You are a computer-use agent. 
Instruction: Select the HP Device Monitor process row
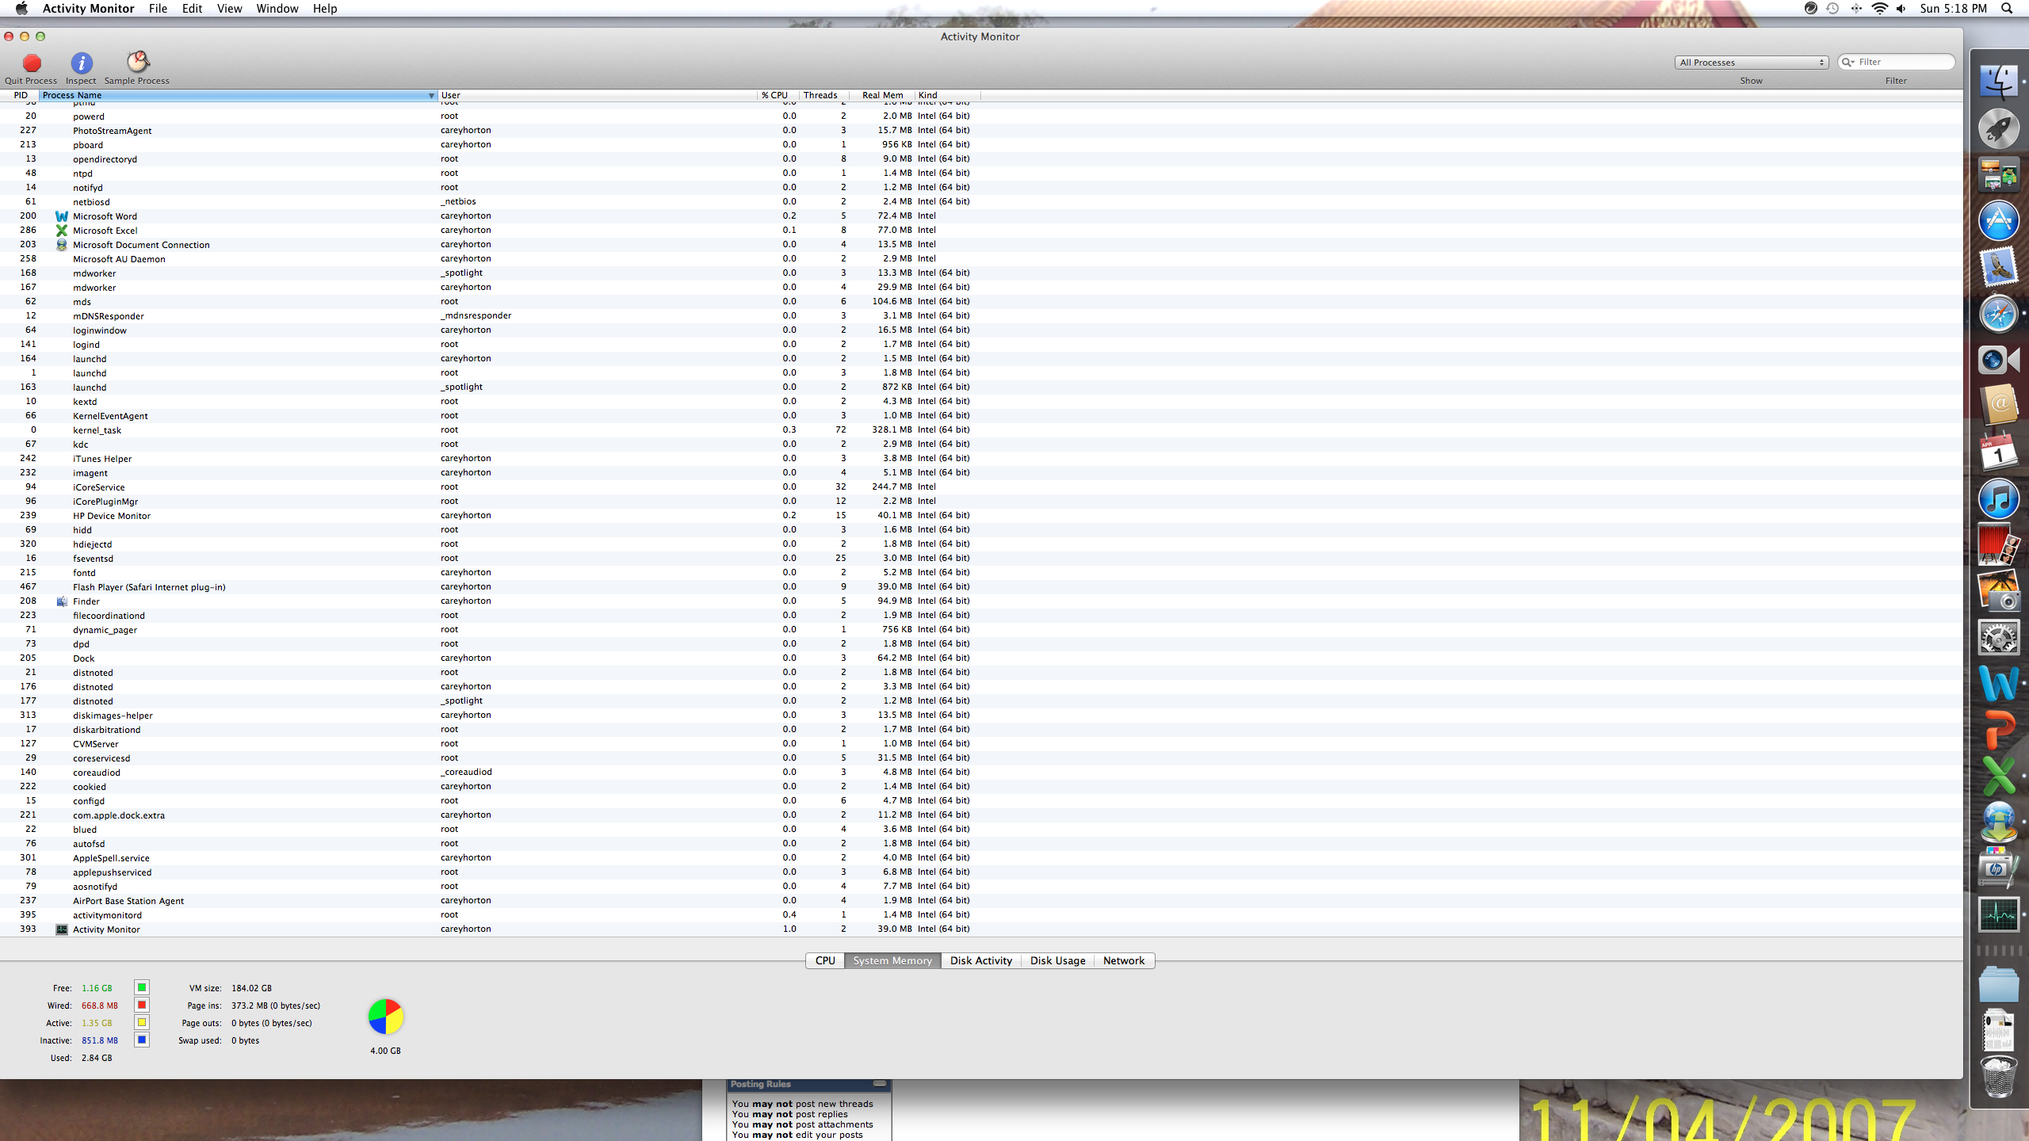click(981, 516)
